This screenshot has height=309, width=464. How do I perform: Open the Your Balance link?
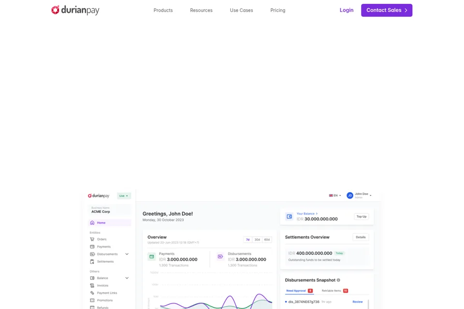click(307, 213)
